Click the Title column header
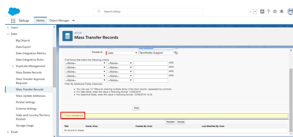The height and width of the screenshot is (137, 293). 66,126
